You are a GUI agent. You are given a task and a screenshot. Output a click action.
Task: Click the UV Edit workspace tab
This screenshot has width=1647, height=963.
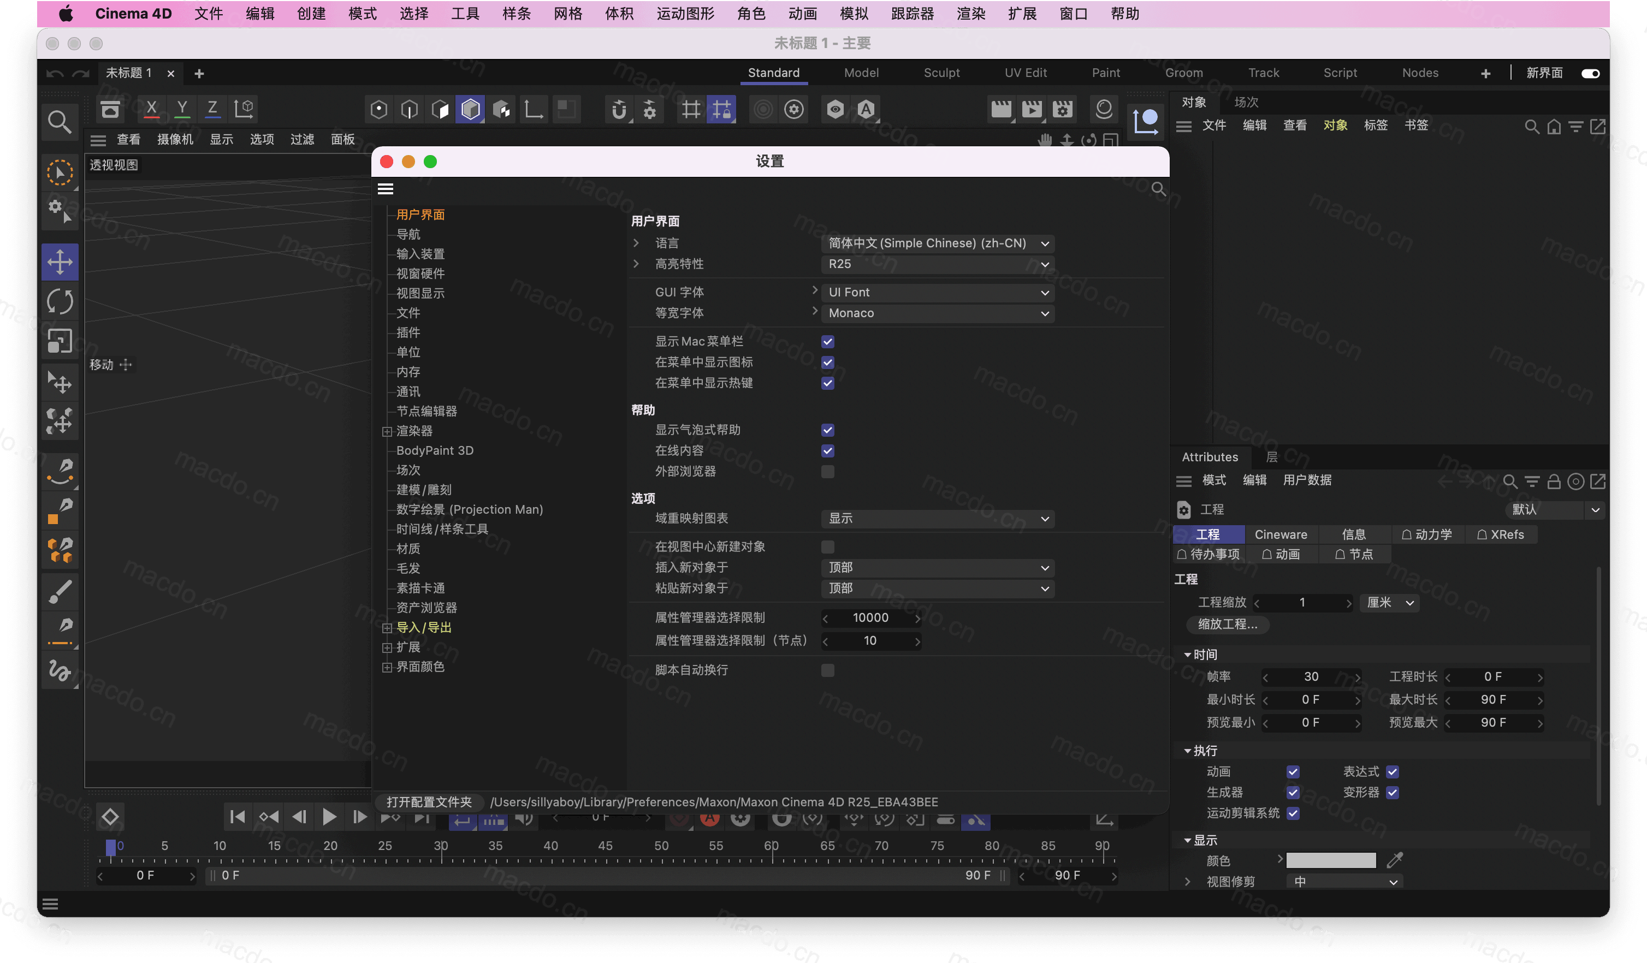(1024, 72)
